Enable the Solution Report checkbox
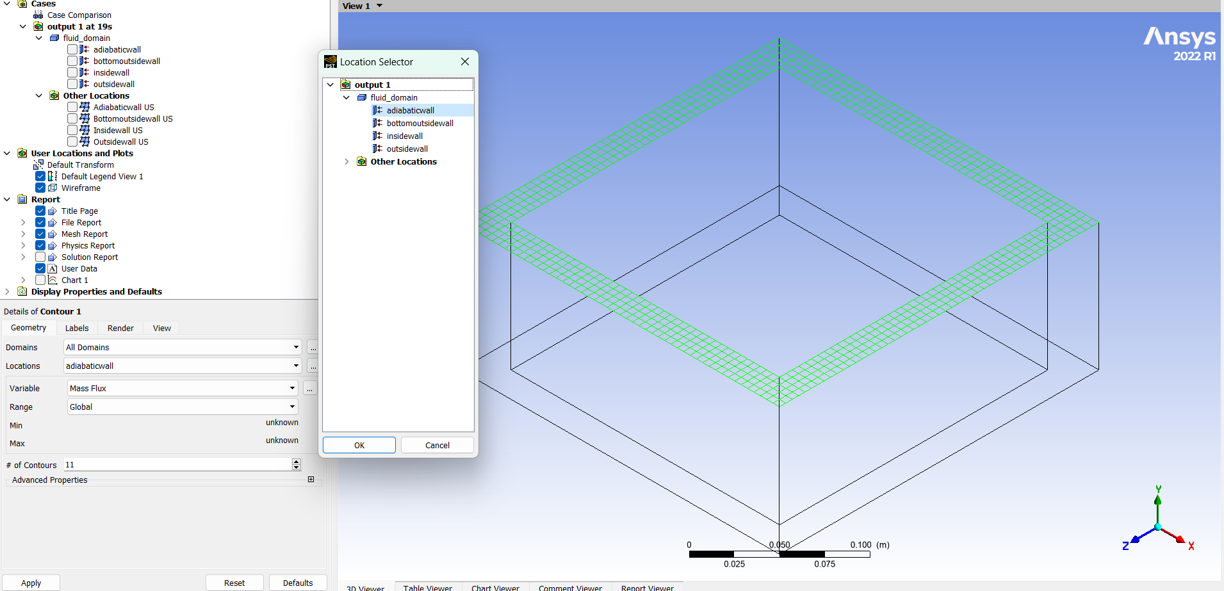The image size is (1224, 591). pyautogui.click(x=40, y=257)
